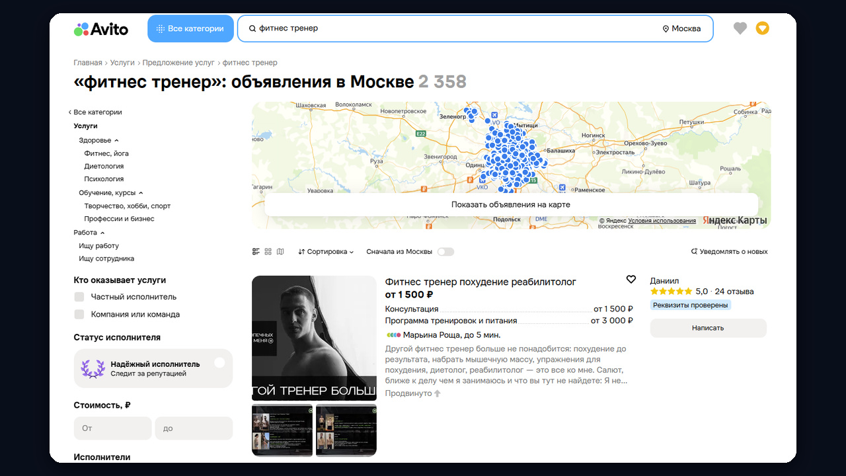Open the Все категории menu button
This screenshot has width=846, height=476.
pyautogui.click(x=190, y=28)
